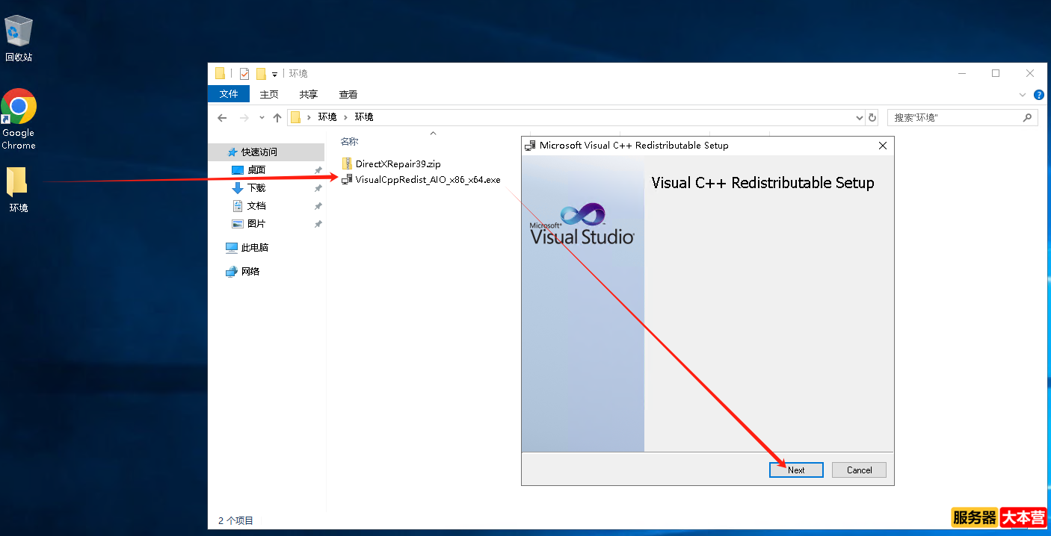Click Explorer title bar folder icon
The image size is (1051, 536).
(220, 73)
